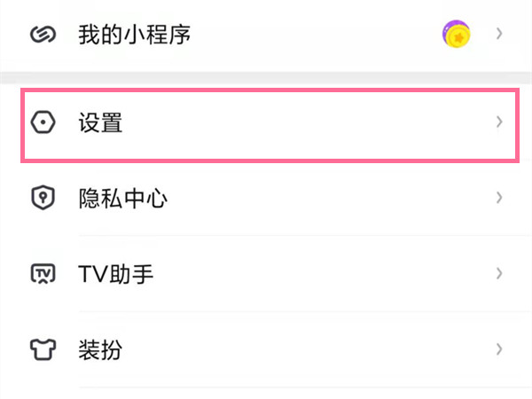Open the 装扮 text label
Viewport: 532px width, 399px height.
(x=100, y=349)
